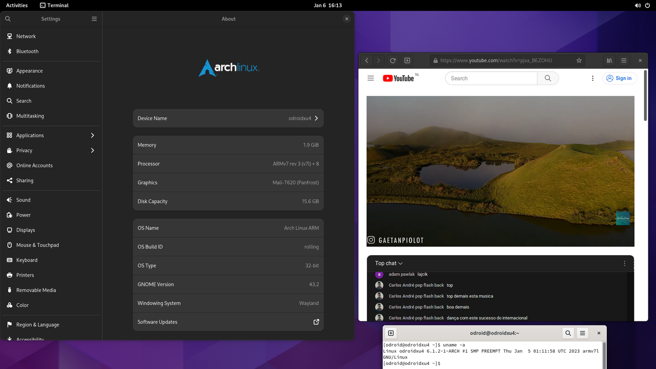The height and width of the screenshot is (369, 656).
Task: Click the Mouse & Touchpad icon
Action: tap(9, 245)
